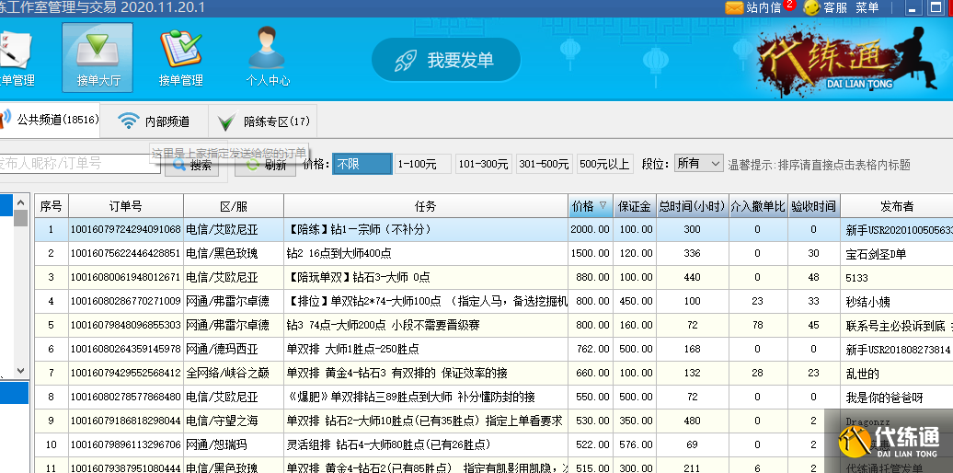Image resolution: width=953 pixels, height=473 pixels.
Task: Select the 101-300元 price filter
Action: point(483,164)
